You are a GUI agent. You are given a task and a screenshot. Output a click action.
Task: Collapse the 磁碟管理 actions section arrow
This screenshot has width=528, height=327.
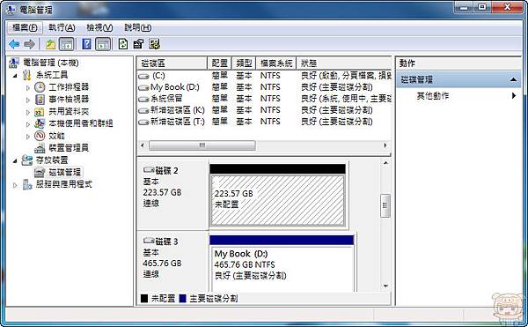click(x=513, y=79)
